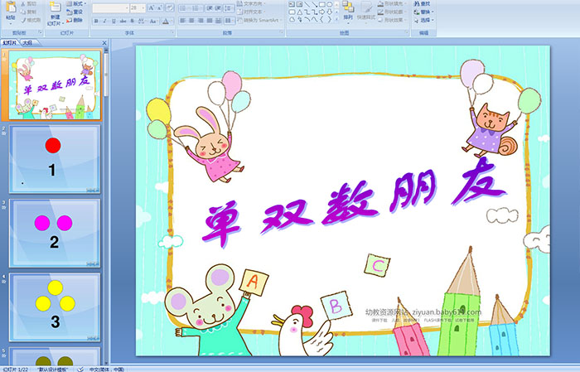
Task: Open the Font group dialog launcher
Action: click(x=172, y=32)
